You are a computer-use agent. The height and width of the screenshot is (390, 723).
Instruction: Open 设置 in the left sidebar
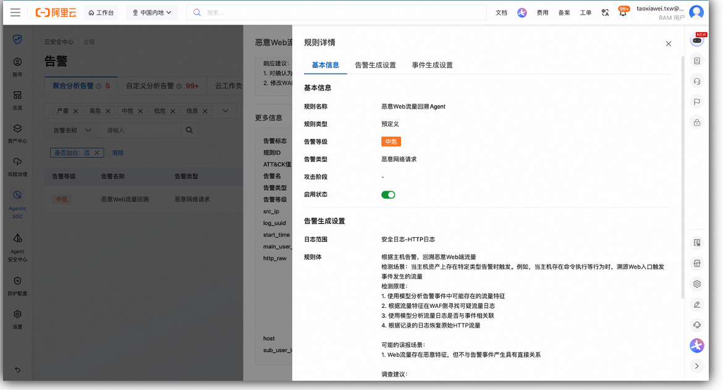click(x=17, y=319)
